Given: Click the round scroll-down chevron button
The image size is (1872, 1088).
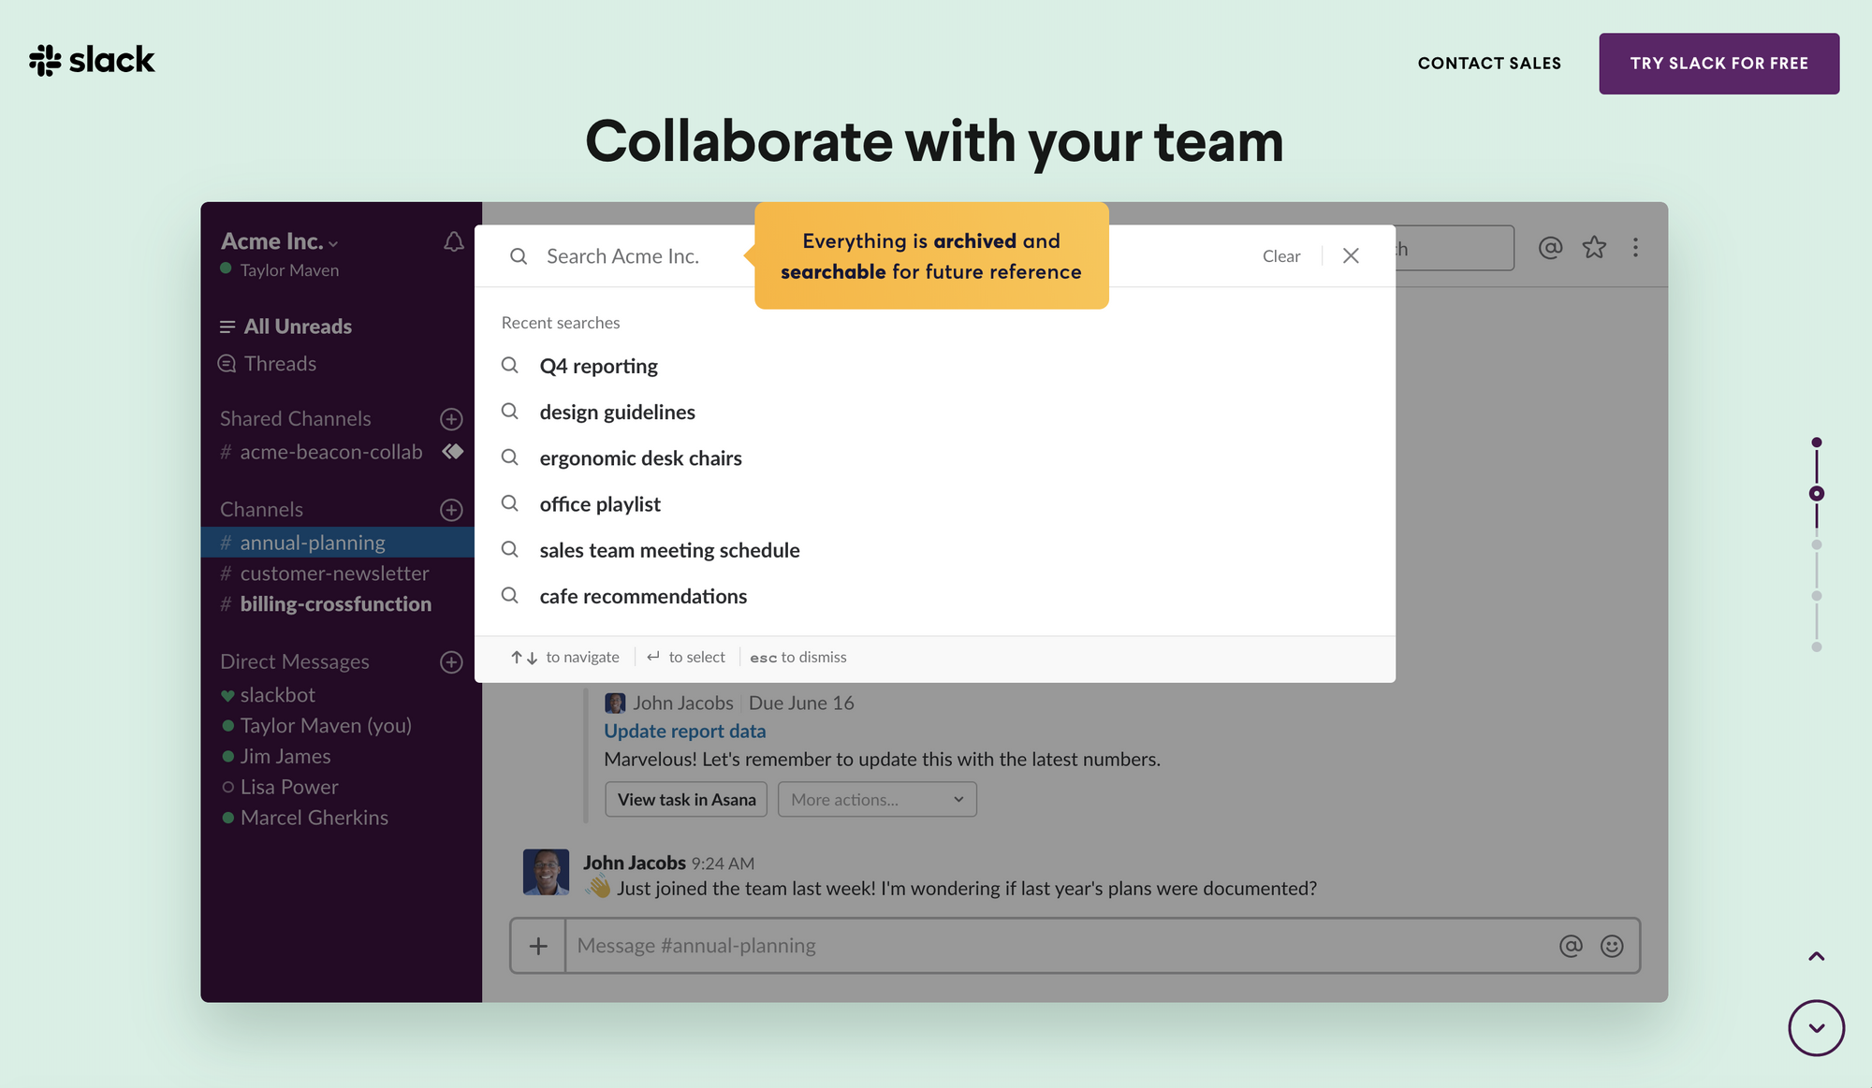Looking at the screenshot, I should pyautogui.click(x=1816, y=1028).
